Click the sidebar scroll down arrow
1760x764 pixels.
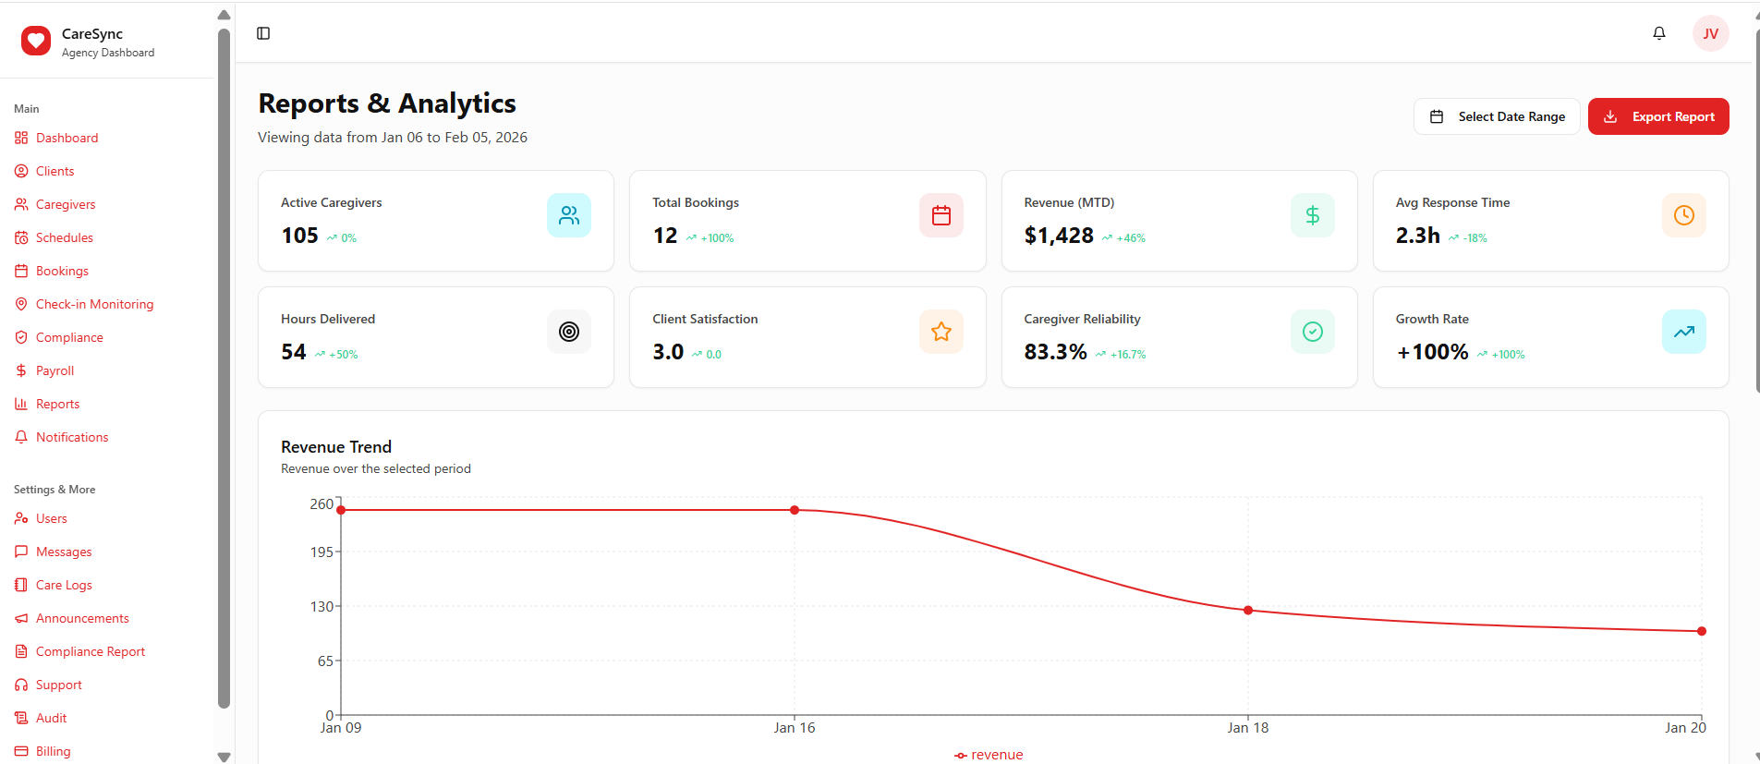point(224,757)
